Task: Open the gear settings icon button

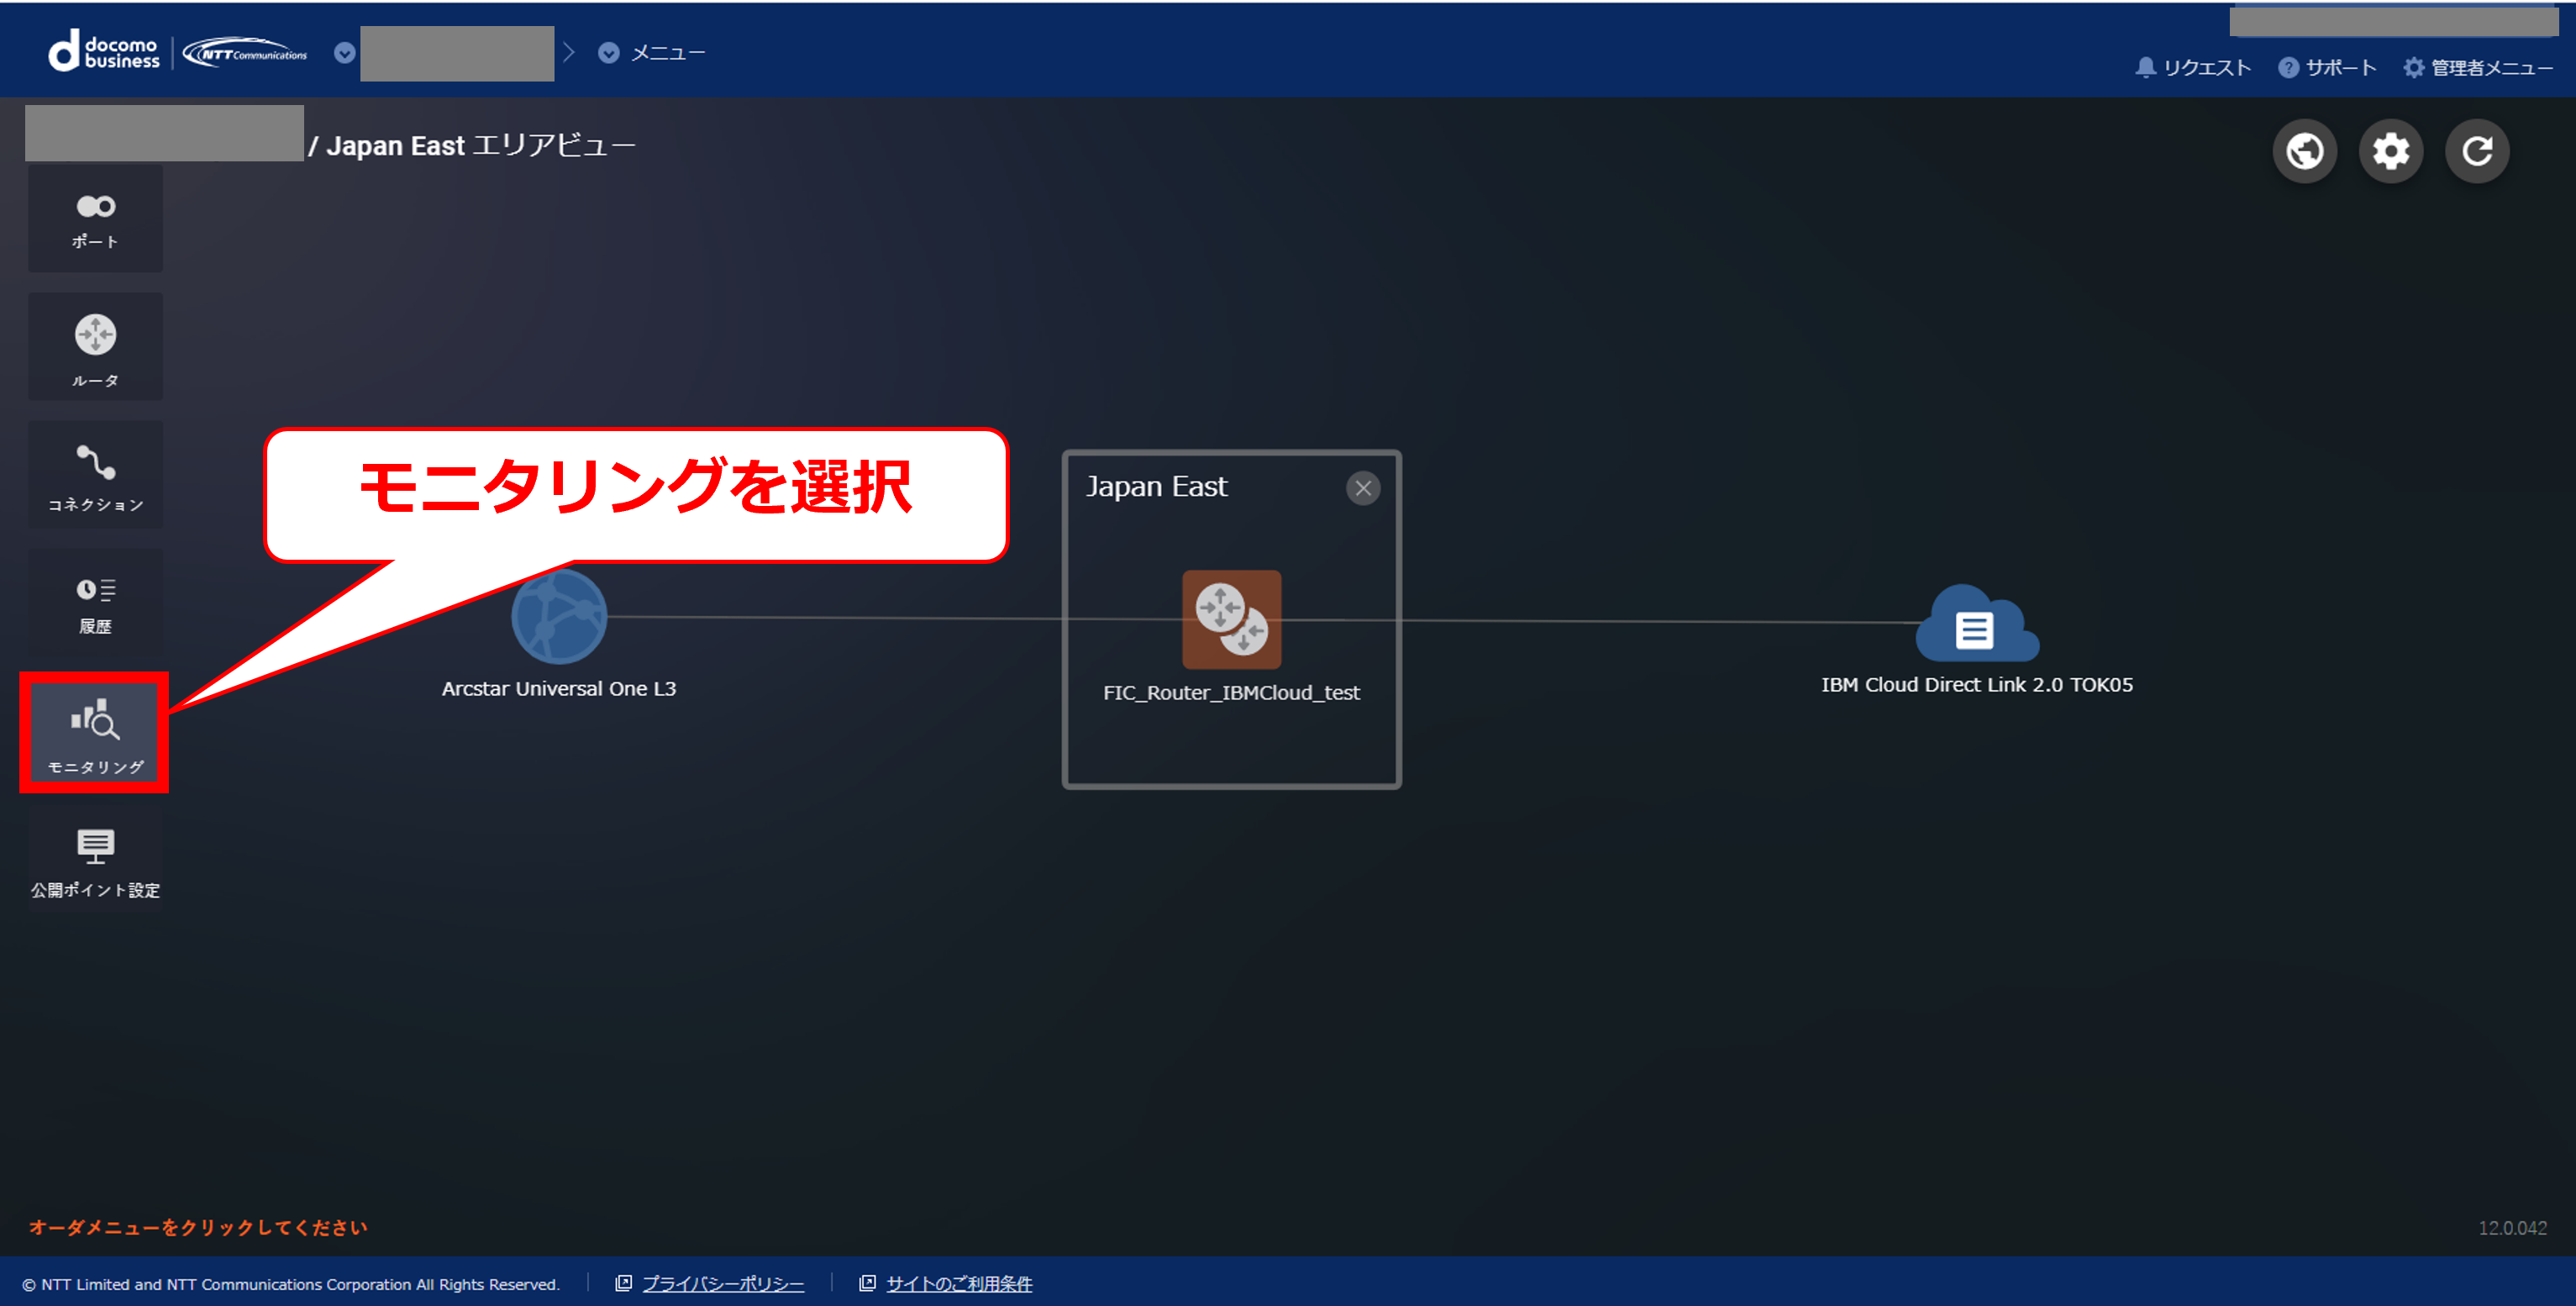Action: point(2391,151)
